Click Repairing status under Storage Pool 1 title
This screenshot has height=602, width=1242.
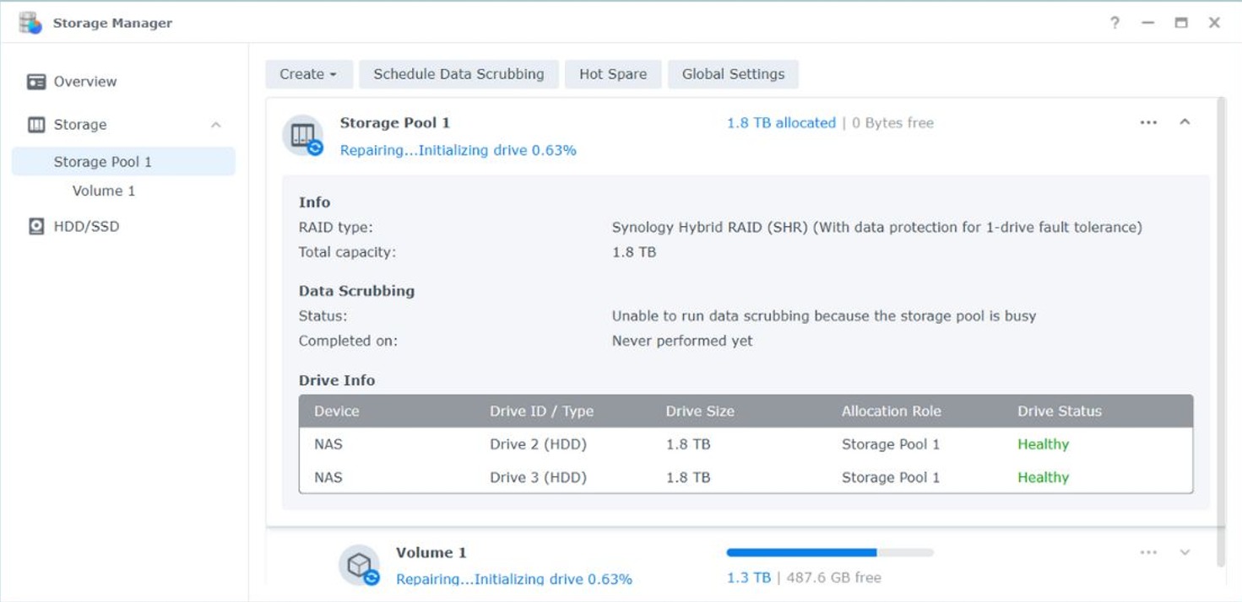click(458, 151)
